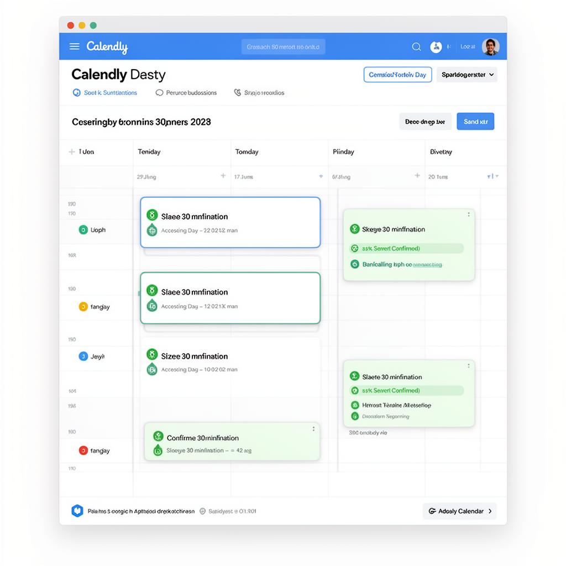
Task: Click the SDC bnotbdy text below card
Action: coord(368,432)
